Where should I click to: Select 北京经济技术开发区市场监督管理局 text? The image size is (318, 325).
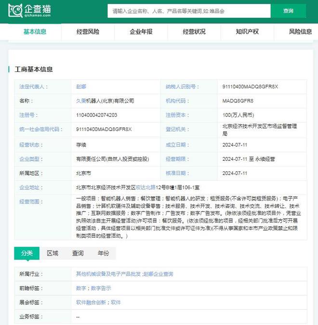point(260,130)
